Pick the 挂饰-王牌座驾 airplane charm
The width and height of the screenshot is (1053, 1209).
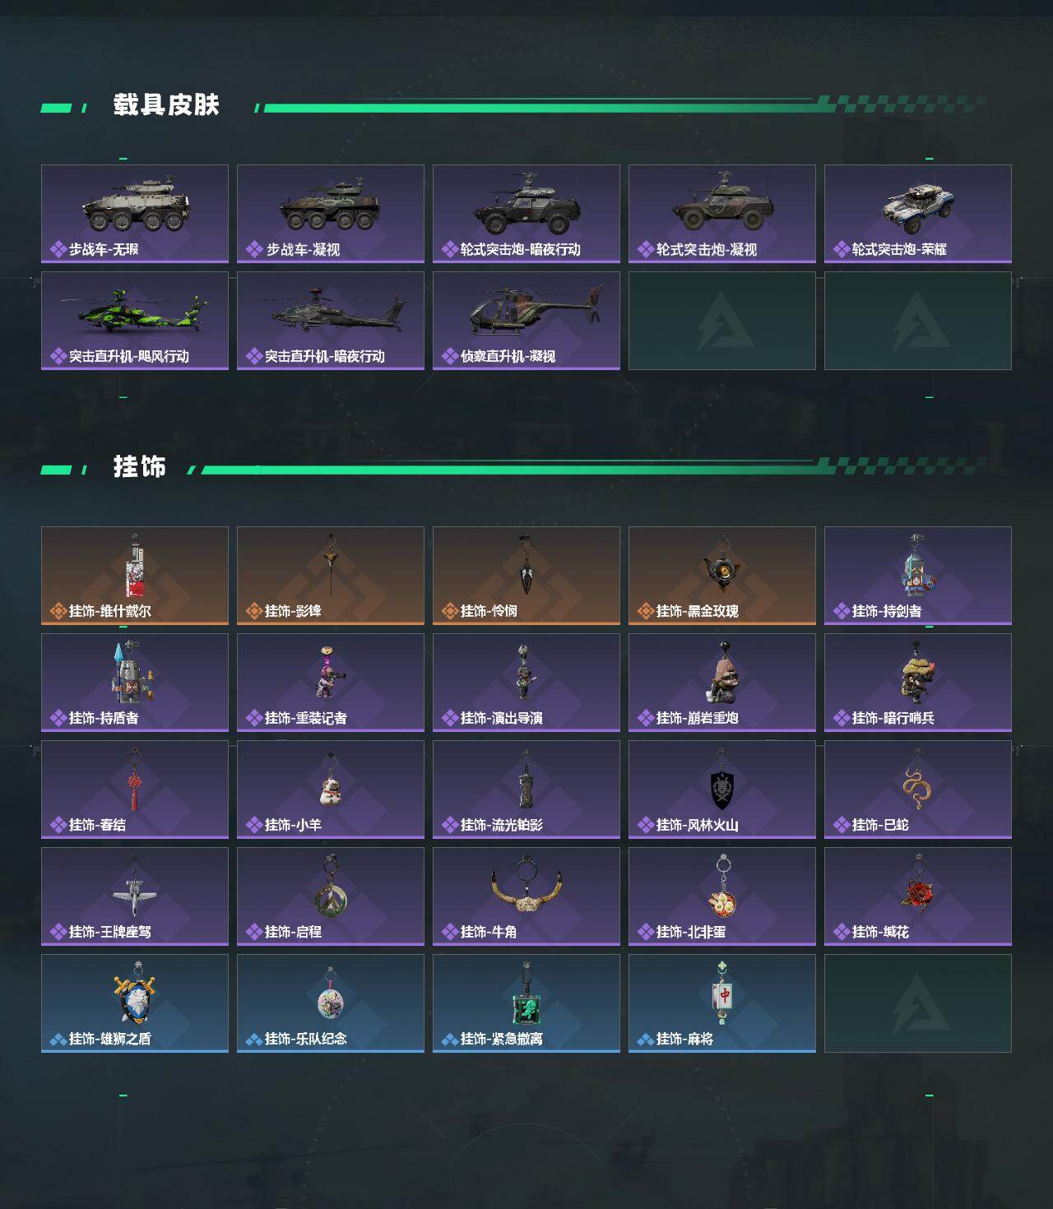135,896
